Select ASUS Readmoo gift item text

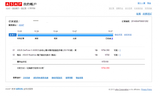[x=36, y=55]
